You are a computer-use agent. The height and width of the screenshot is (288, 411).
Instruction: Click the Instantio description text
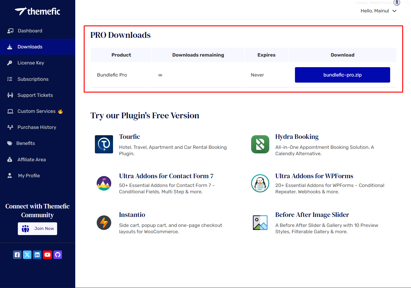(x=170, y=228)
